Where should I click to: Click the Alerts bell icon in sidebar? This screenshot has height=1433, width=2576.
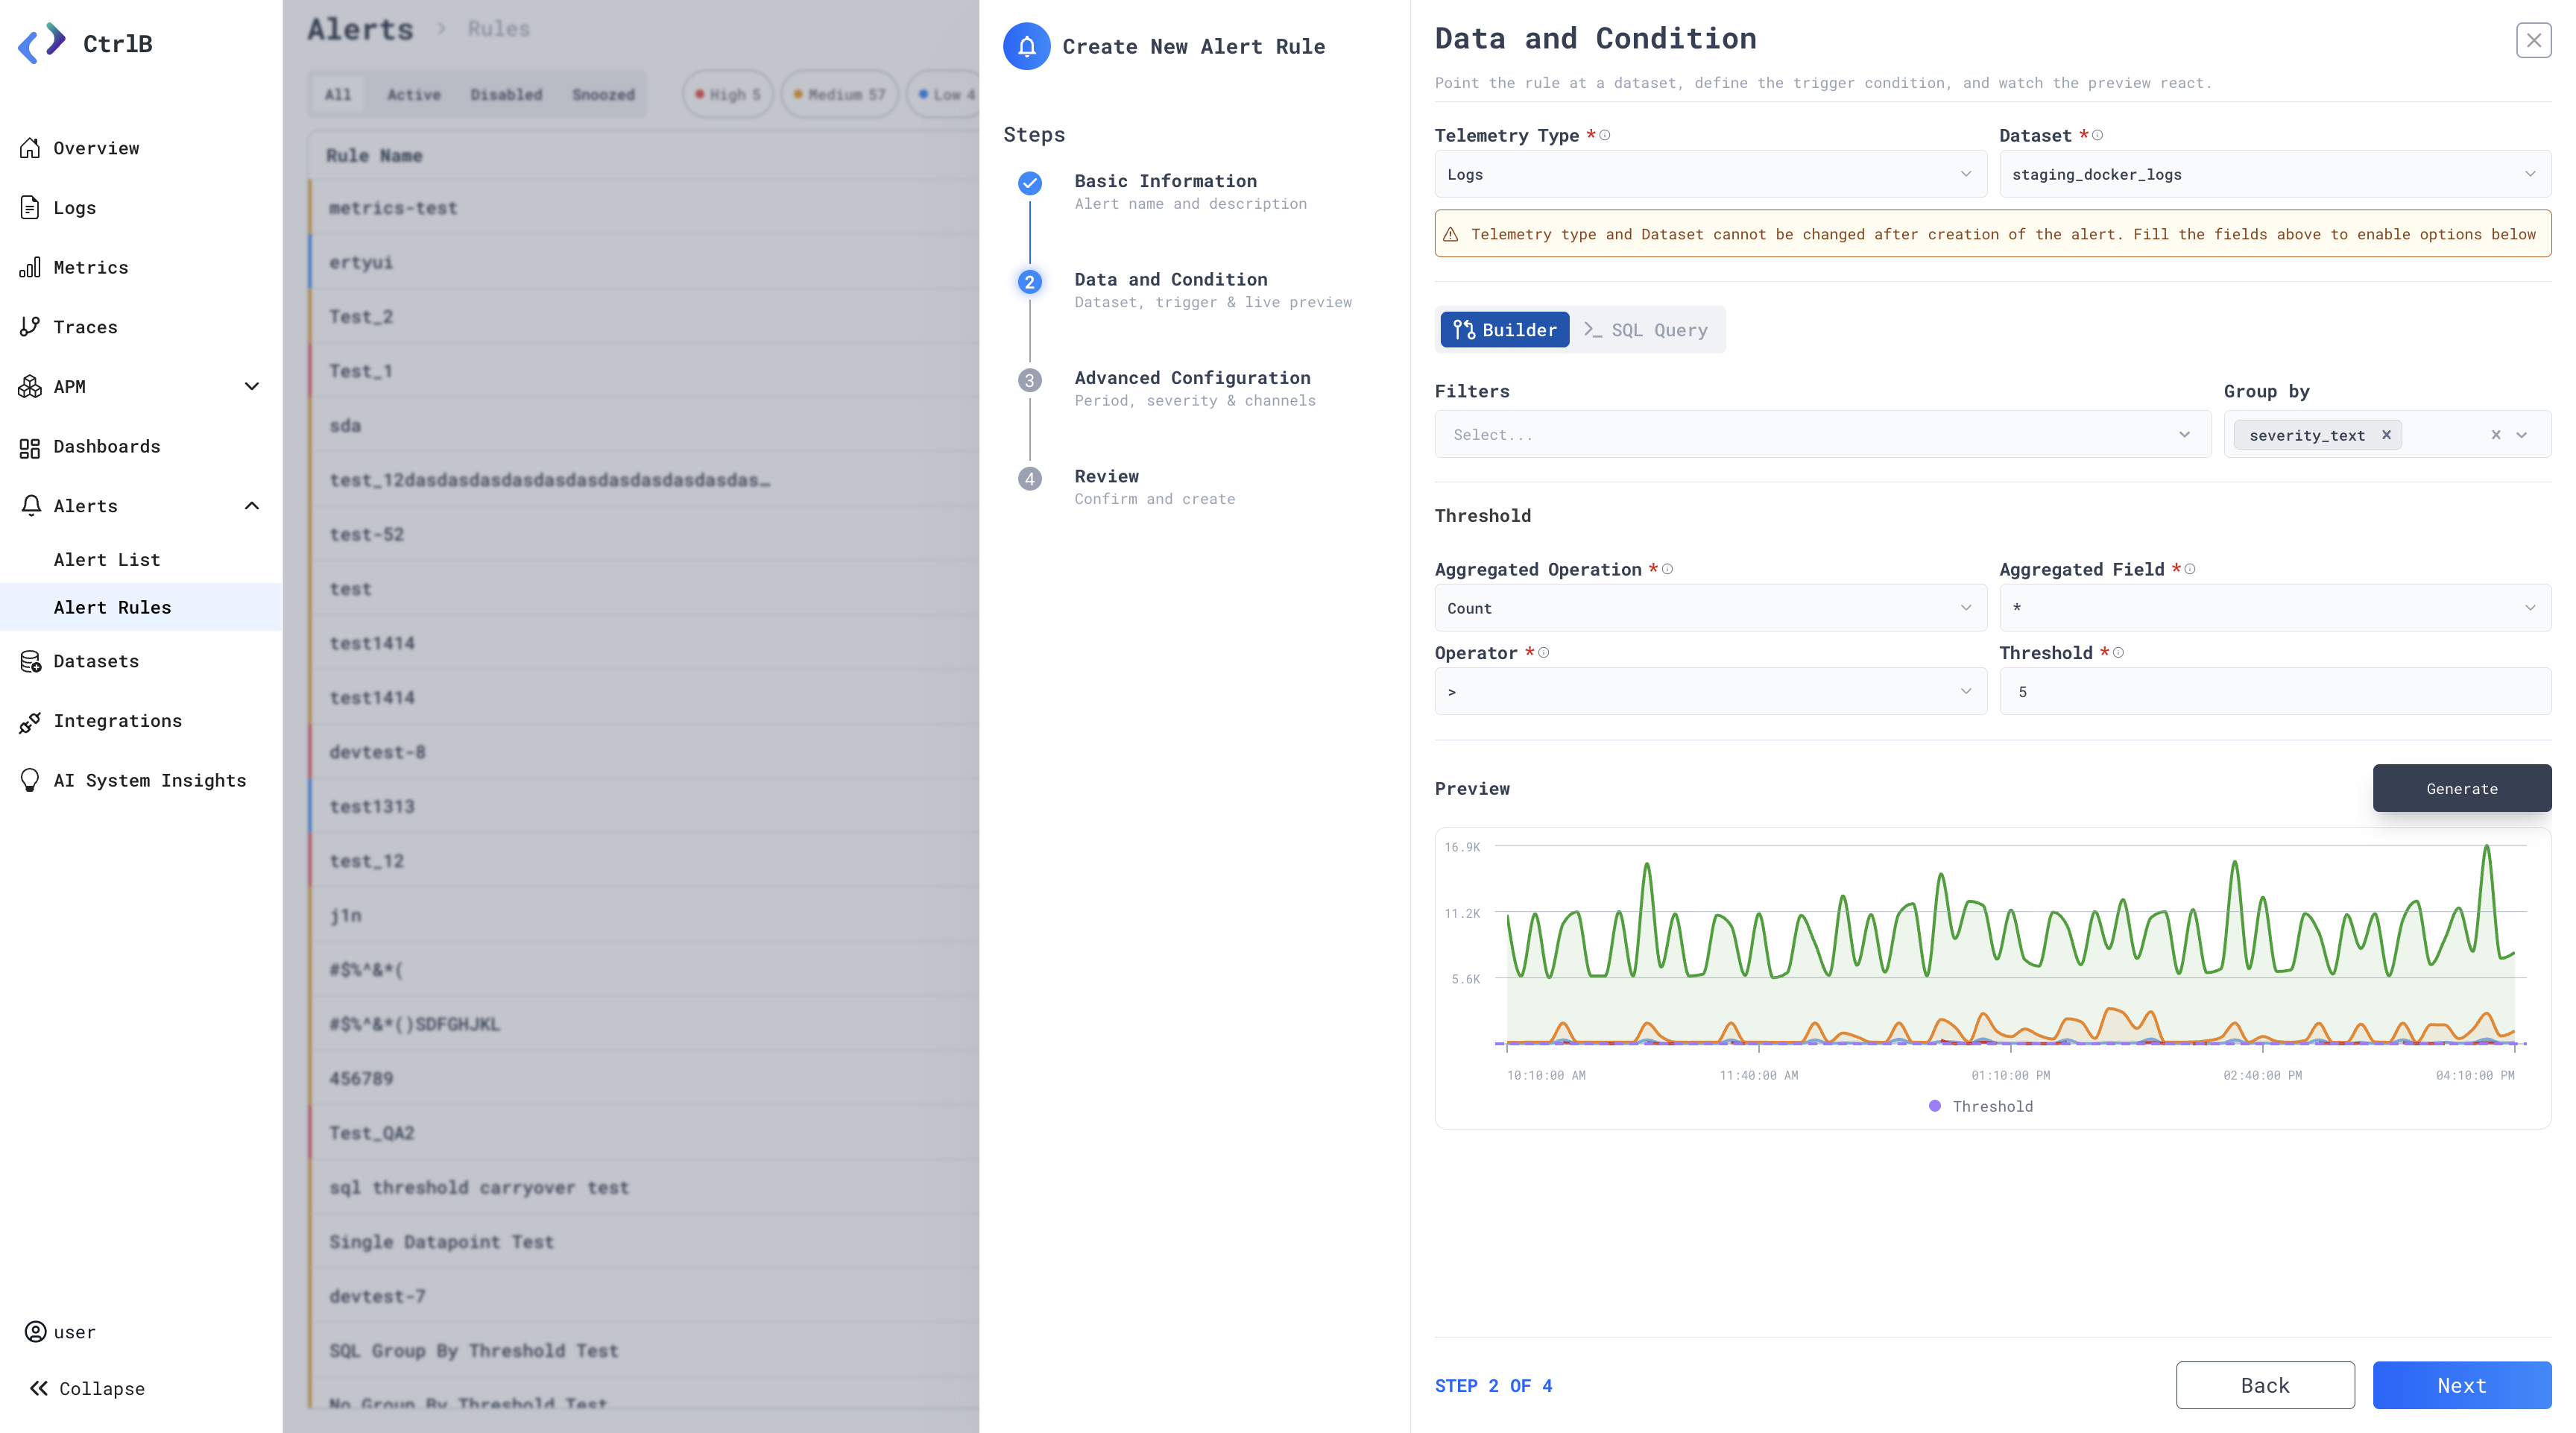(31, 505)
